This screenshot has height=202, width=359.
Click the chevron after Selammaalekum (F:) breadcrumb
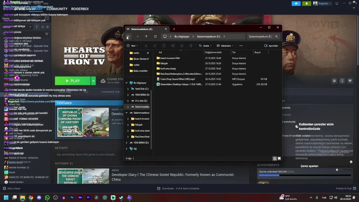tap(224, 36)
